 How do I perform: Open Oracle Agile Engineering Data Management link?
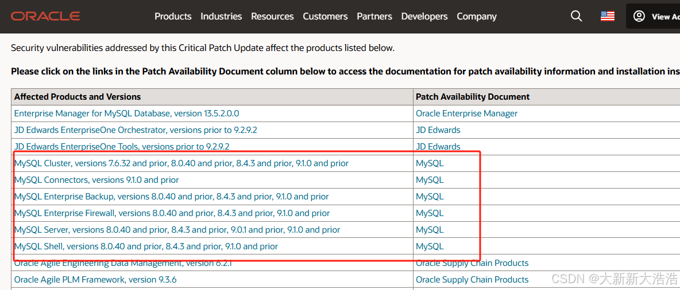pos(123,262)
